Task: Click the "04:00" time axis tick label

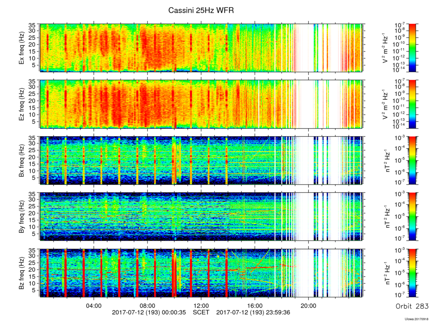Action: pyautogui.click(x=94, y=306)
